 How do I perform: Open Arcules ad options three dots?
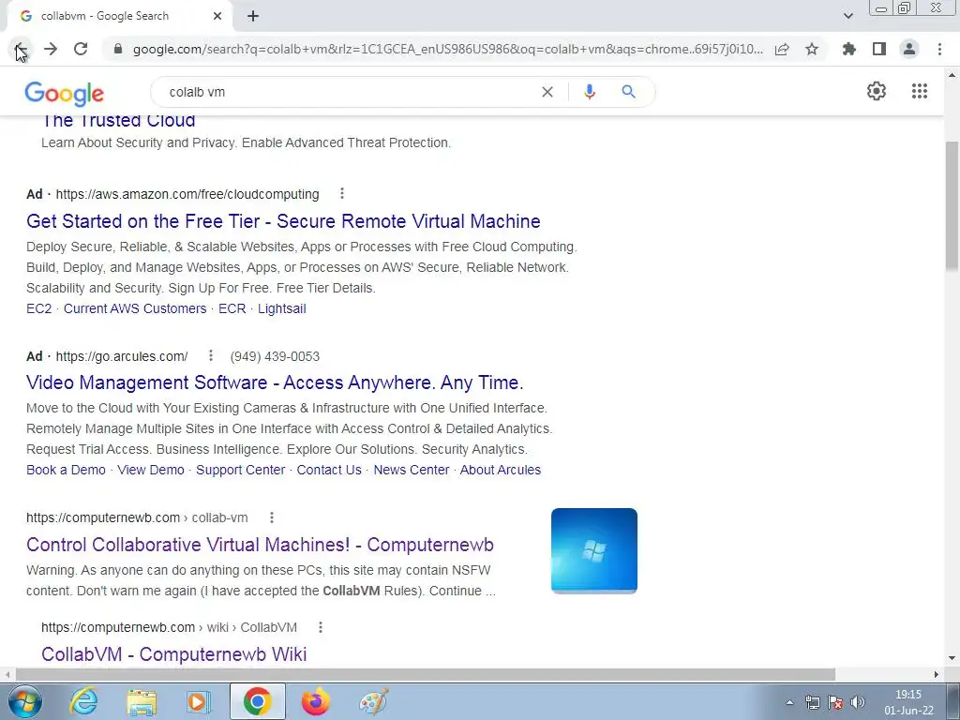click(x=211, y=355)
